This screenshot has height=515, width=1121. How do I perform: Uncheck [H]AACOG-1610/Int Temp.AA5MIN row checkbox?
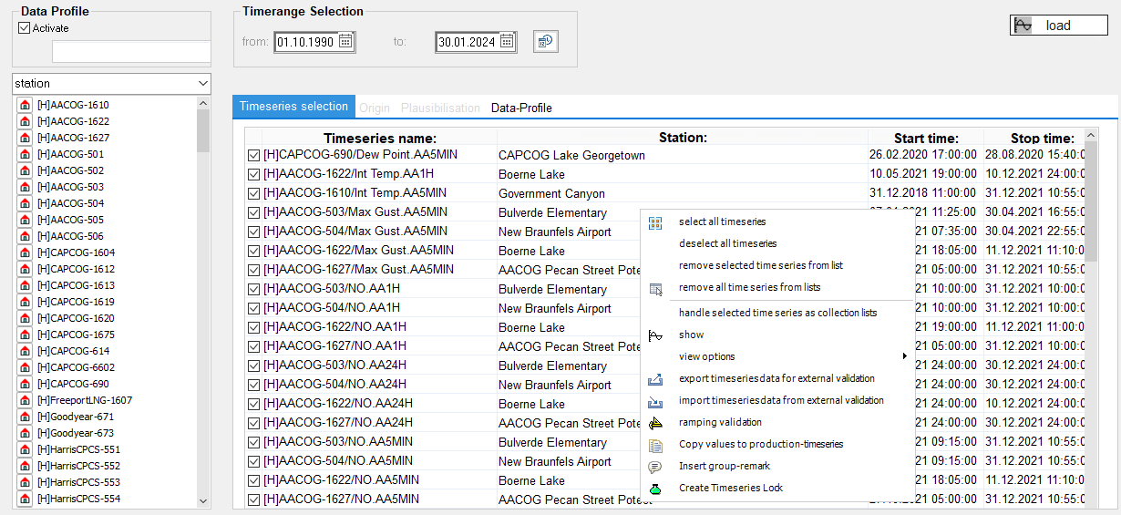[253, 193]
